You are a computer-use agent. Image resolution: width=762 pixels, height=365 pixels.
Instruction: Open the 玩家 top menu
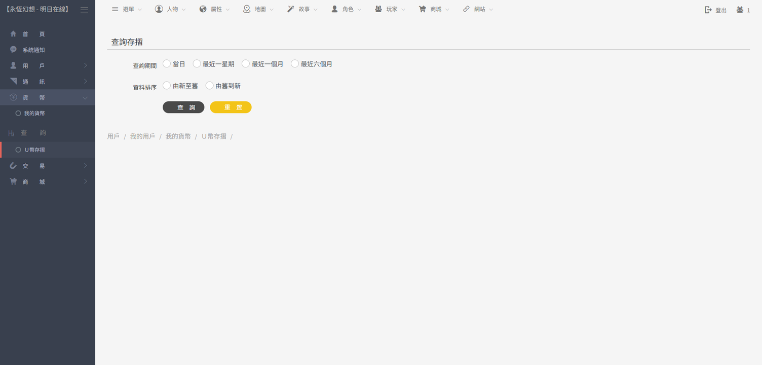(391, 9)
